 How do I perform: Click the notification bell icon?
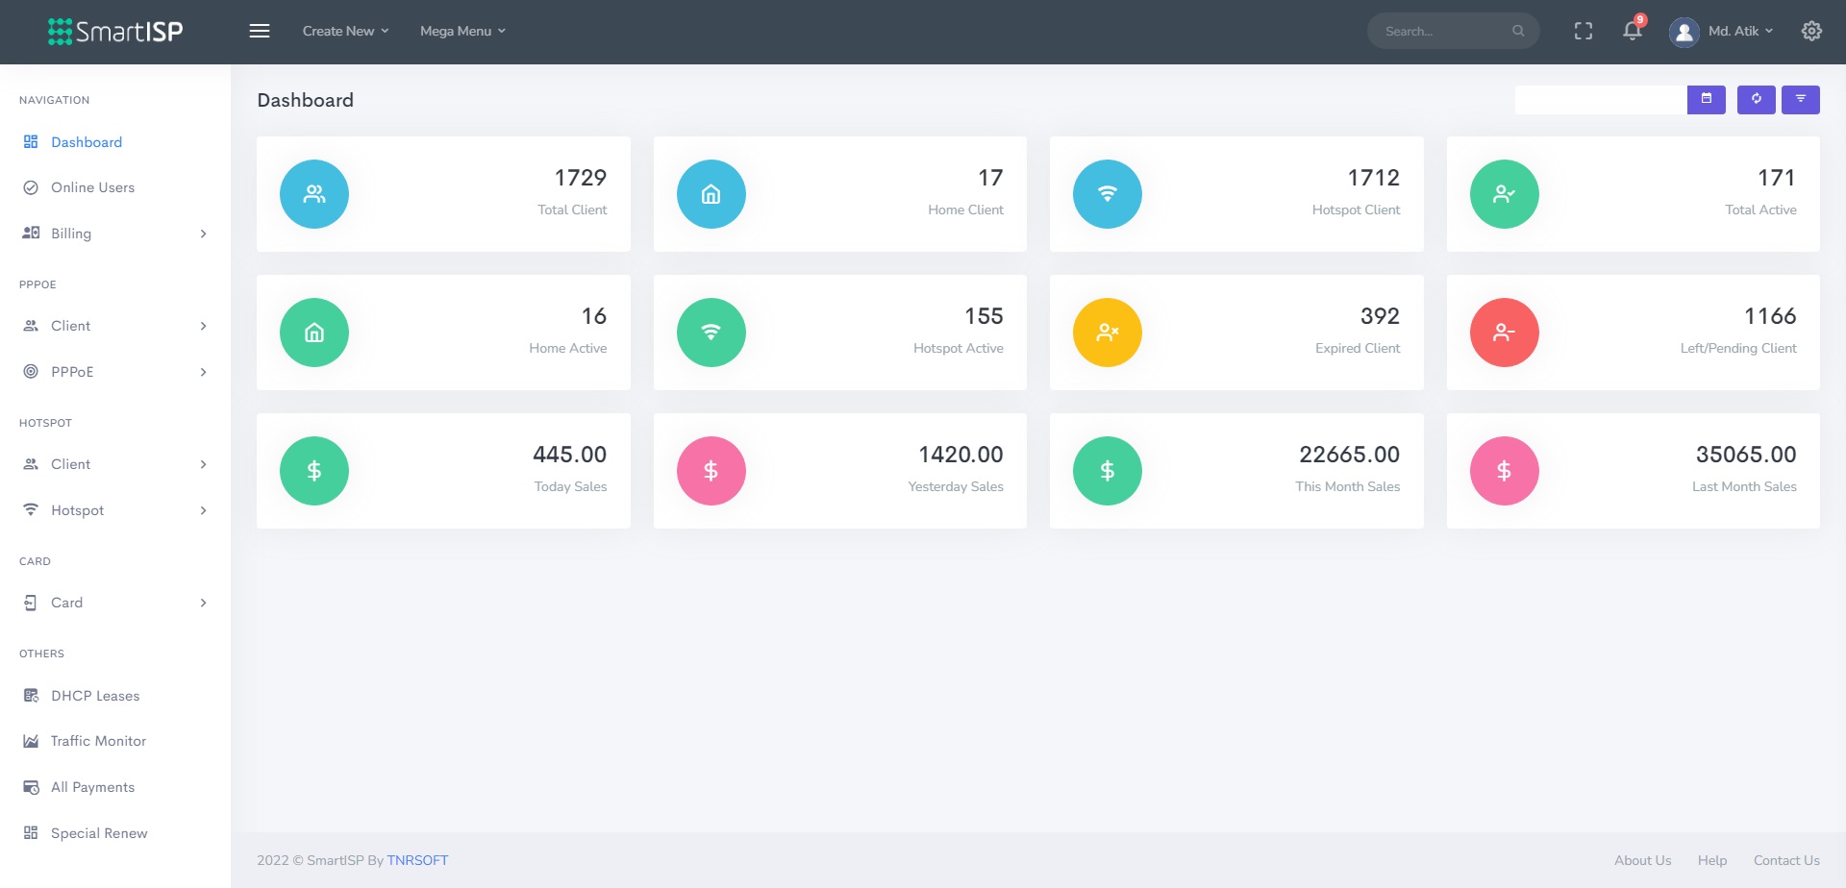click(1632, 31)
